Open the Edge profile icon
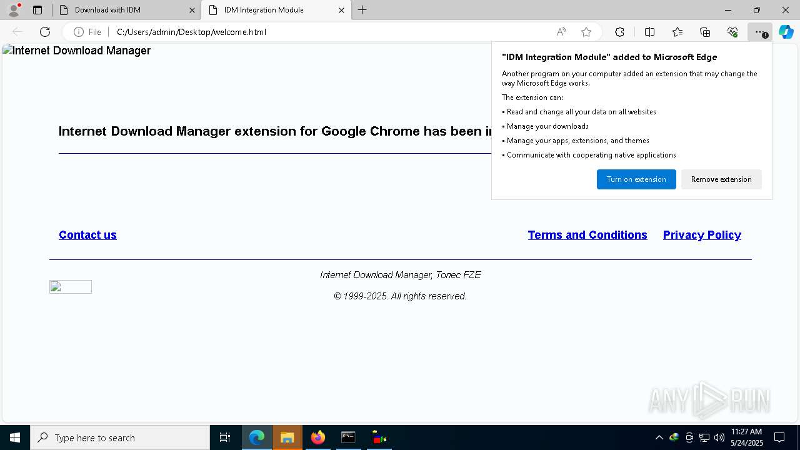The width and height of the screenshot is (800, 450). pyautogui.click(x=14, y=10)
